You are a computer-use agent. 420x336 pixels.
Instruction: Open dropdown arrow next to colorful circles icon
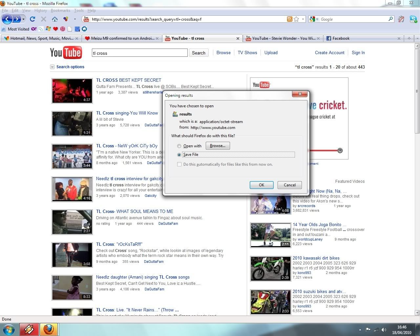(x=75, y=19)
